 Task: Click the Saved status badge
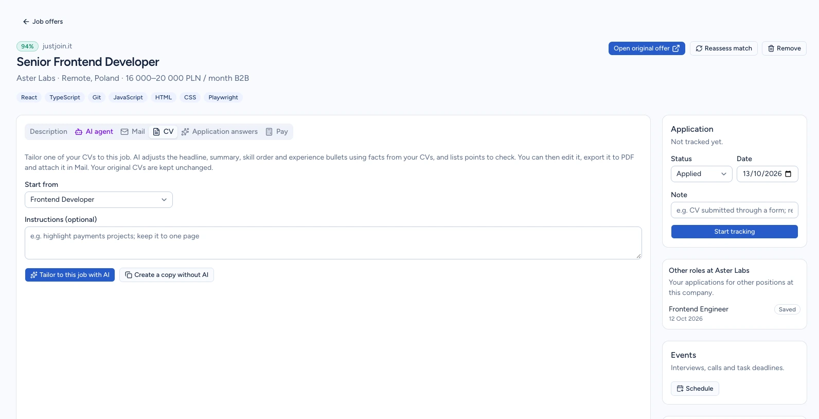click(787, 309)
